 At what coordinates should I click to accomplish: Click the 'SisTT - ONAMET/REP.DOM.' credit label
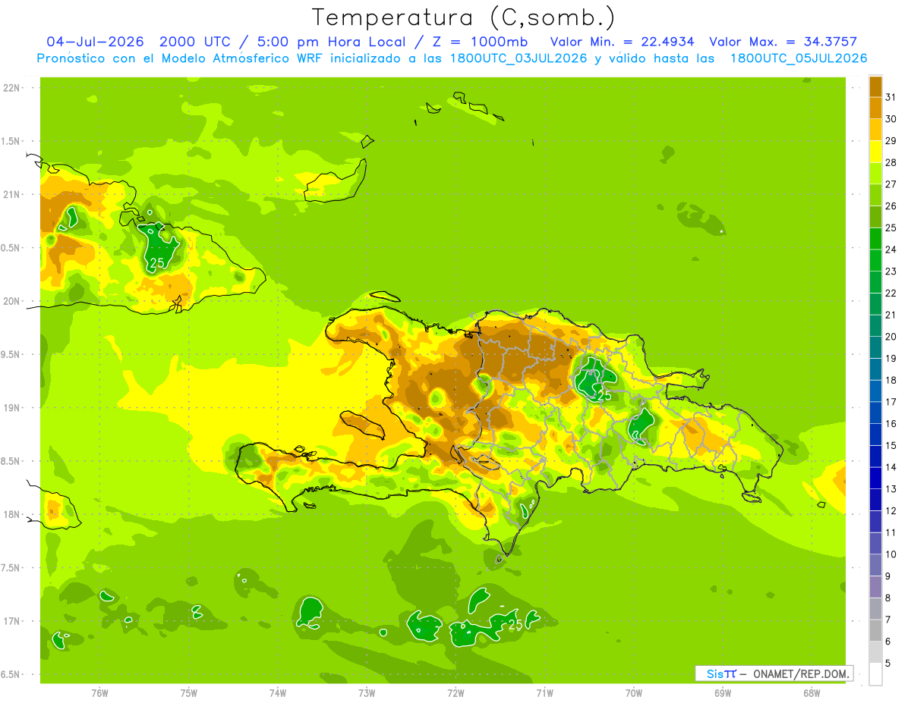pyautogui.click(x=774, y=673)
